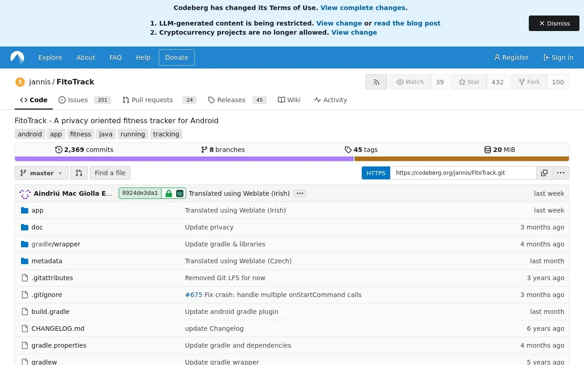Viewport: 584px width, 365px height.
Task: Open the About page link
Action: click(86, 57)
